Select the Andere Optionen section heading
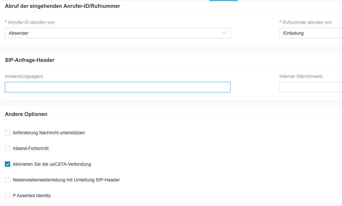342x206 pixels. [26, 114]
